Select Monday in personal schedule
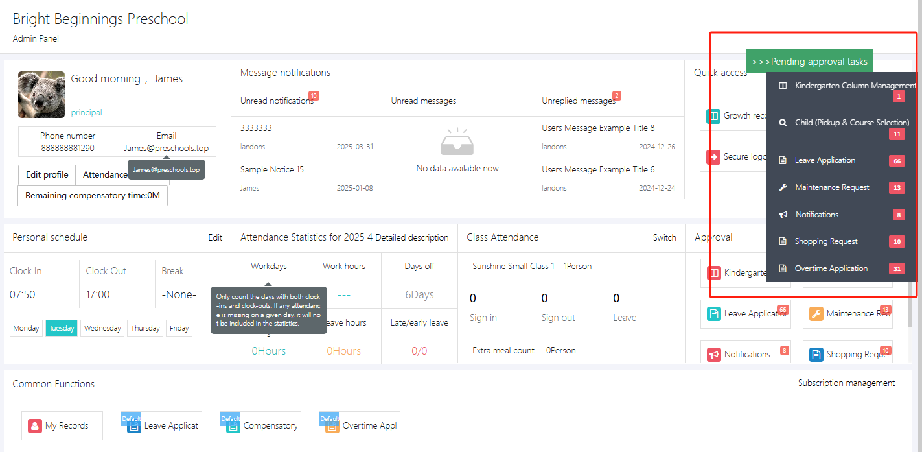 (26, 328)
